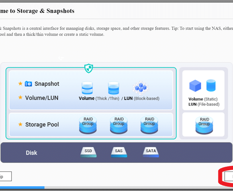The height and width of the screenshot is (191, 233).
Task: Click the 'Storage Pool' label
Action: 42,125
